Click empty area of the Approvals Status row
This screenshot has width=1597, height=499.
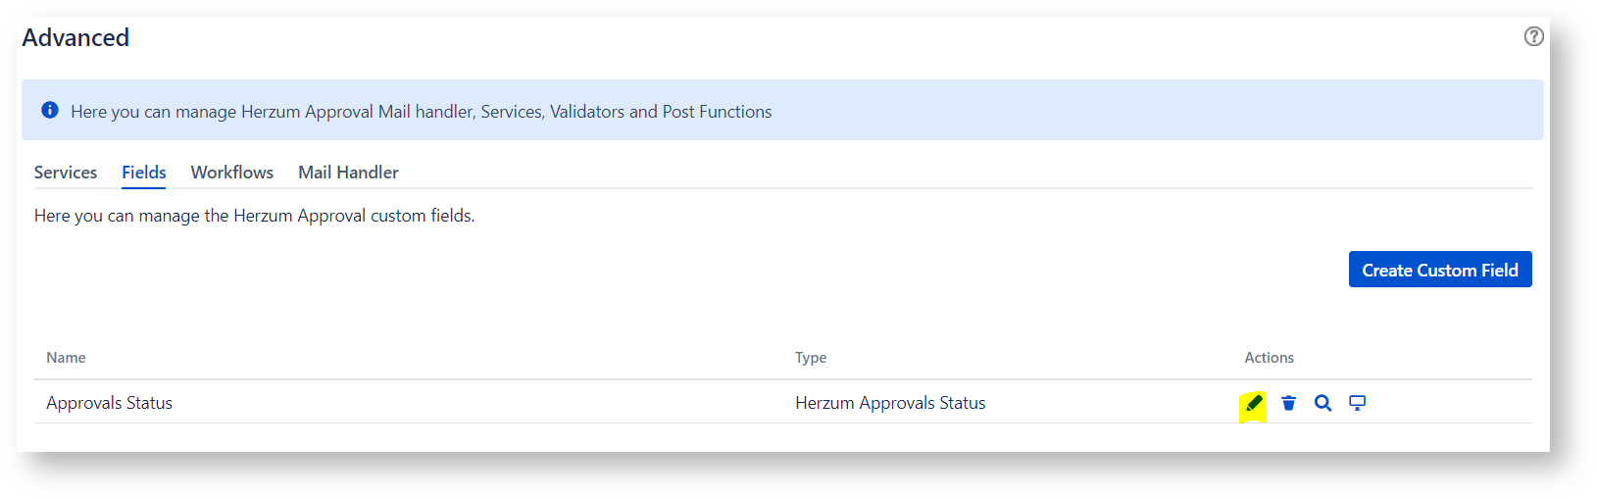tap(490, 403)
